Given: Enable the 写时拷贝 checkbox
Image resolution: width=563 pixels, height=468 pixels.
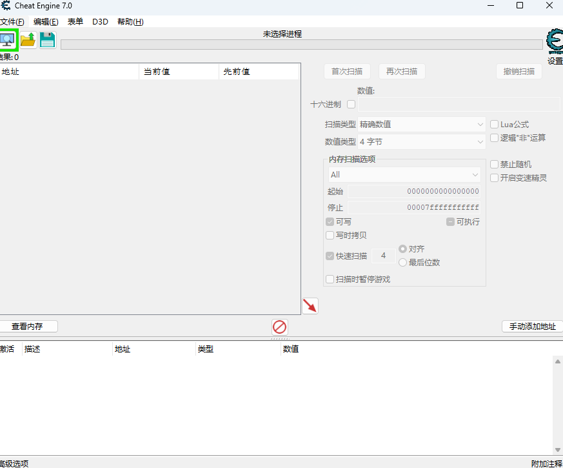Looking at the screenshot, I should [x=330, y=236].
